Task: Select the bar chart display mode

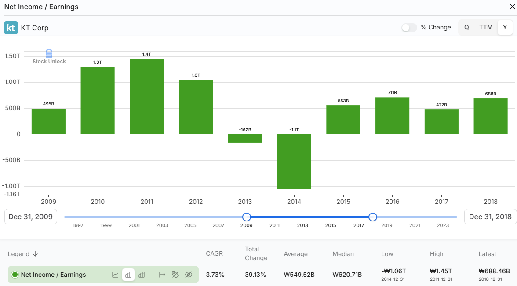Action: [128, 274]
